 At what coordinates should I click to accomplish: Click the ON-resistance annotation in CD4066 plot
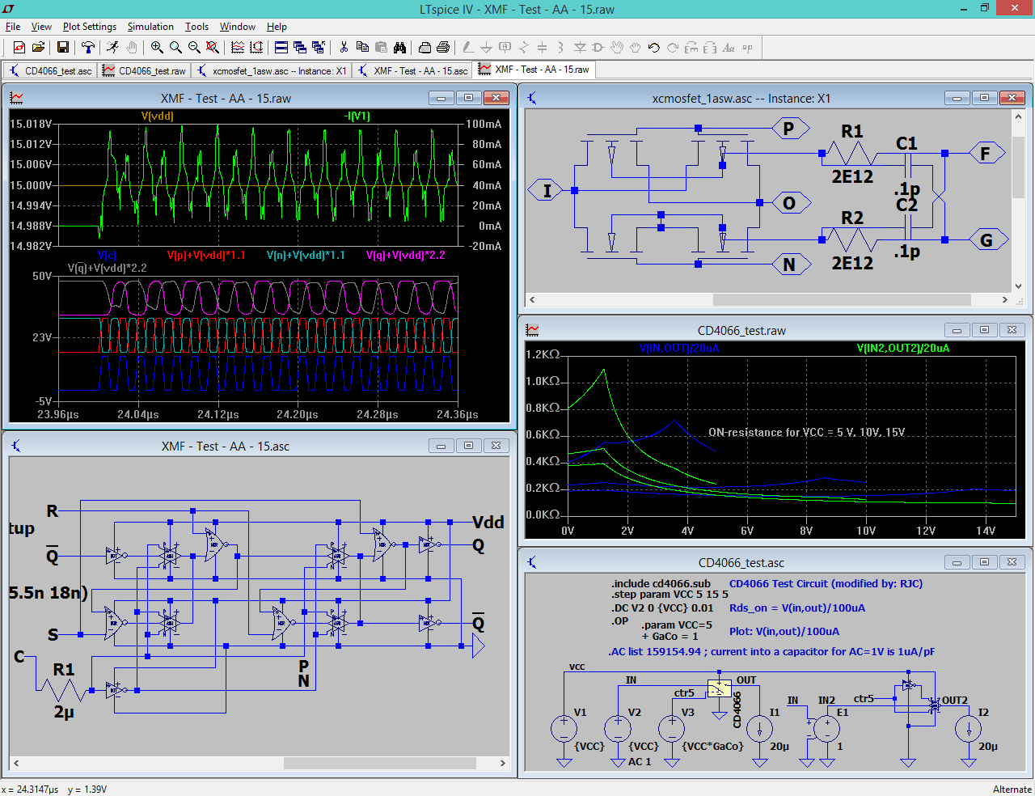[x=807, y=432]
